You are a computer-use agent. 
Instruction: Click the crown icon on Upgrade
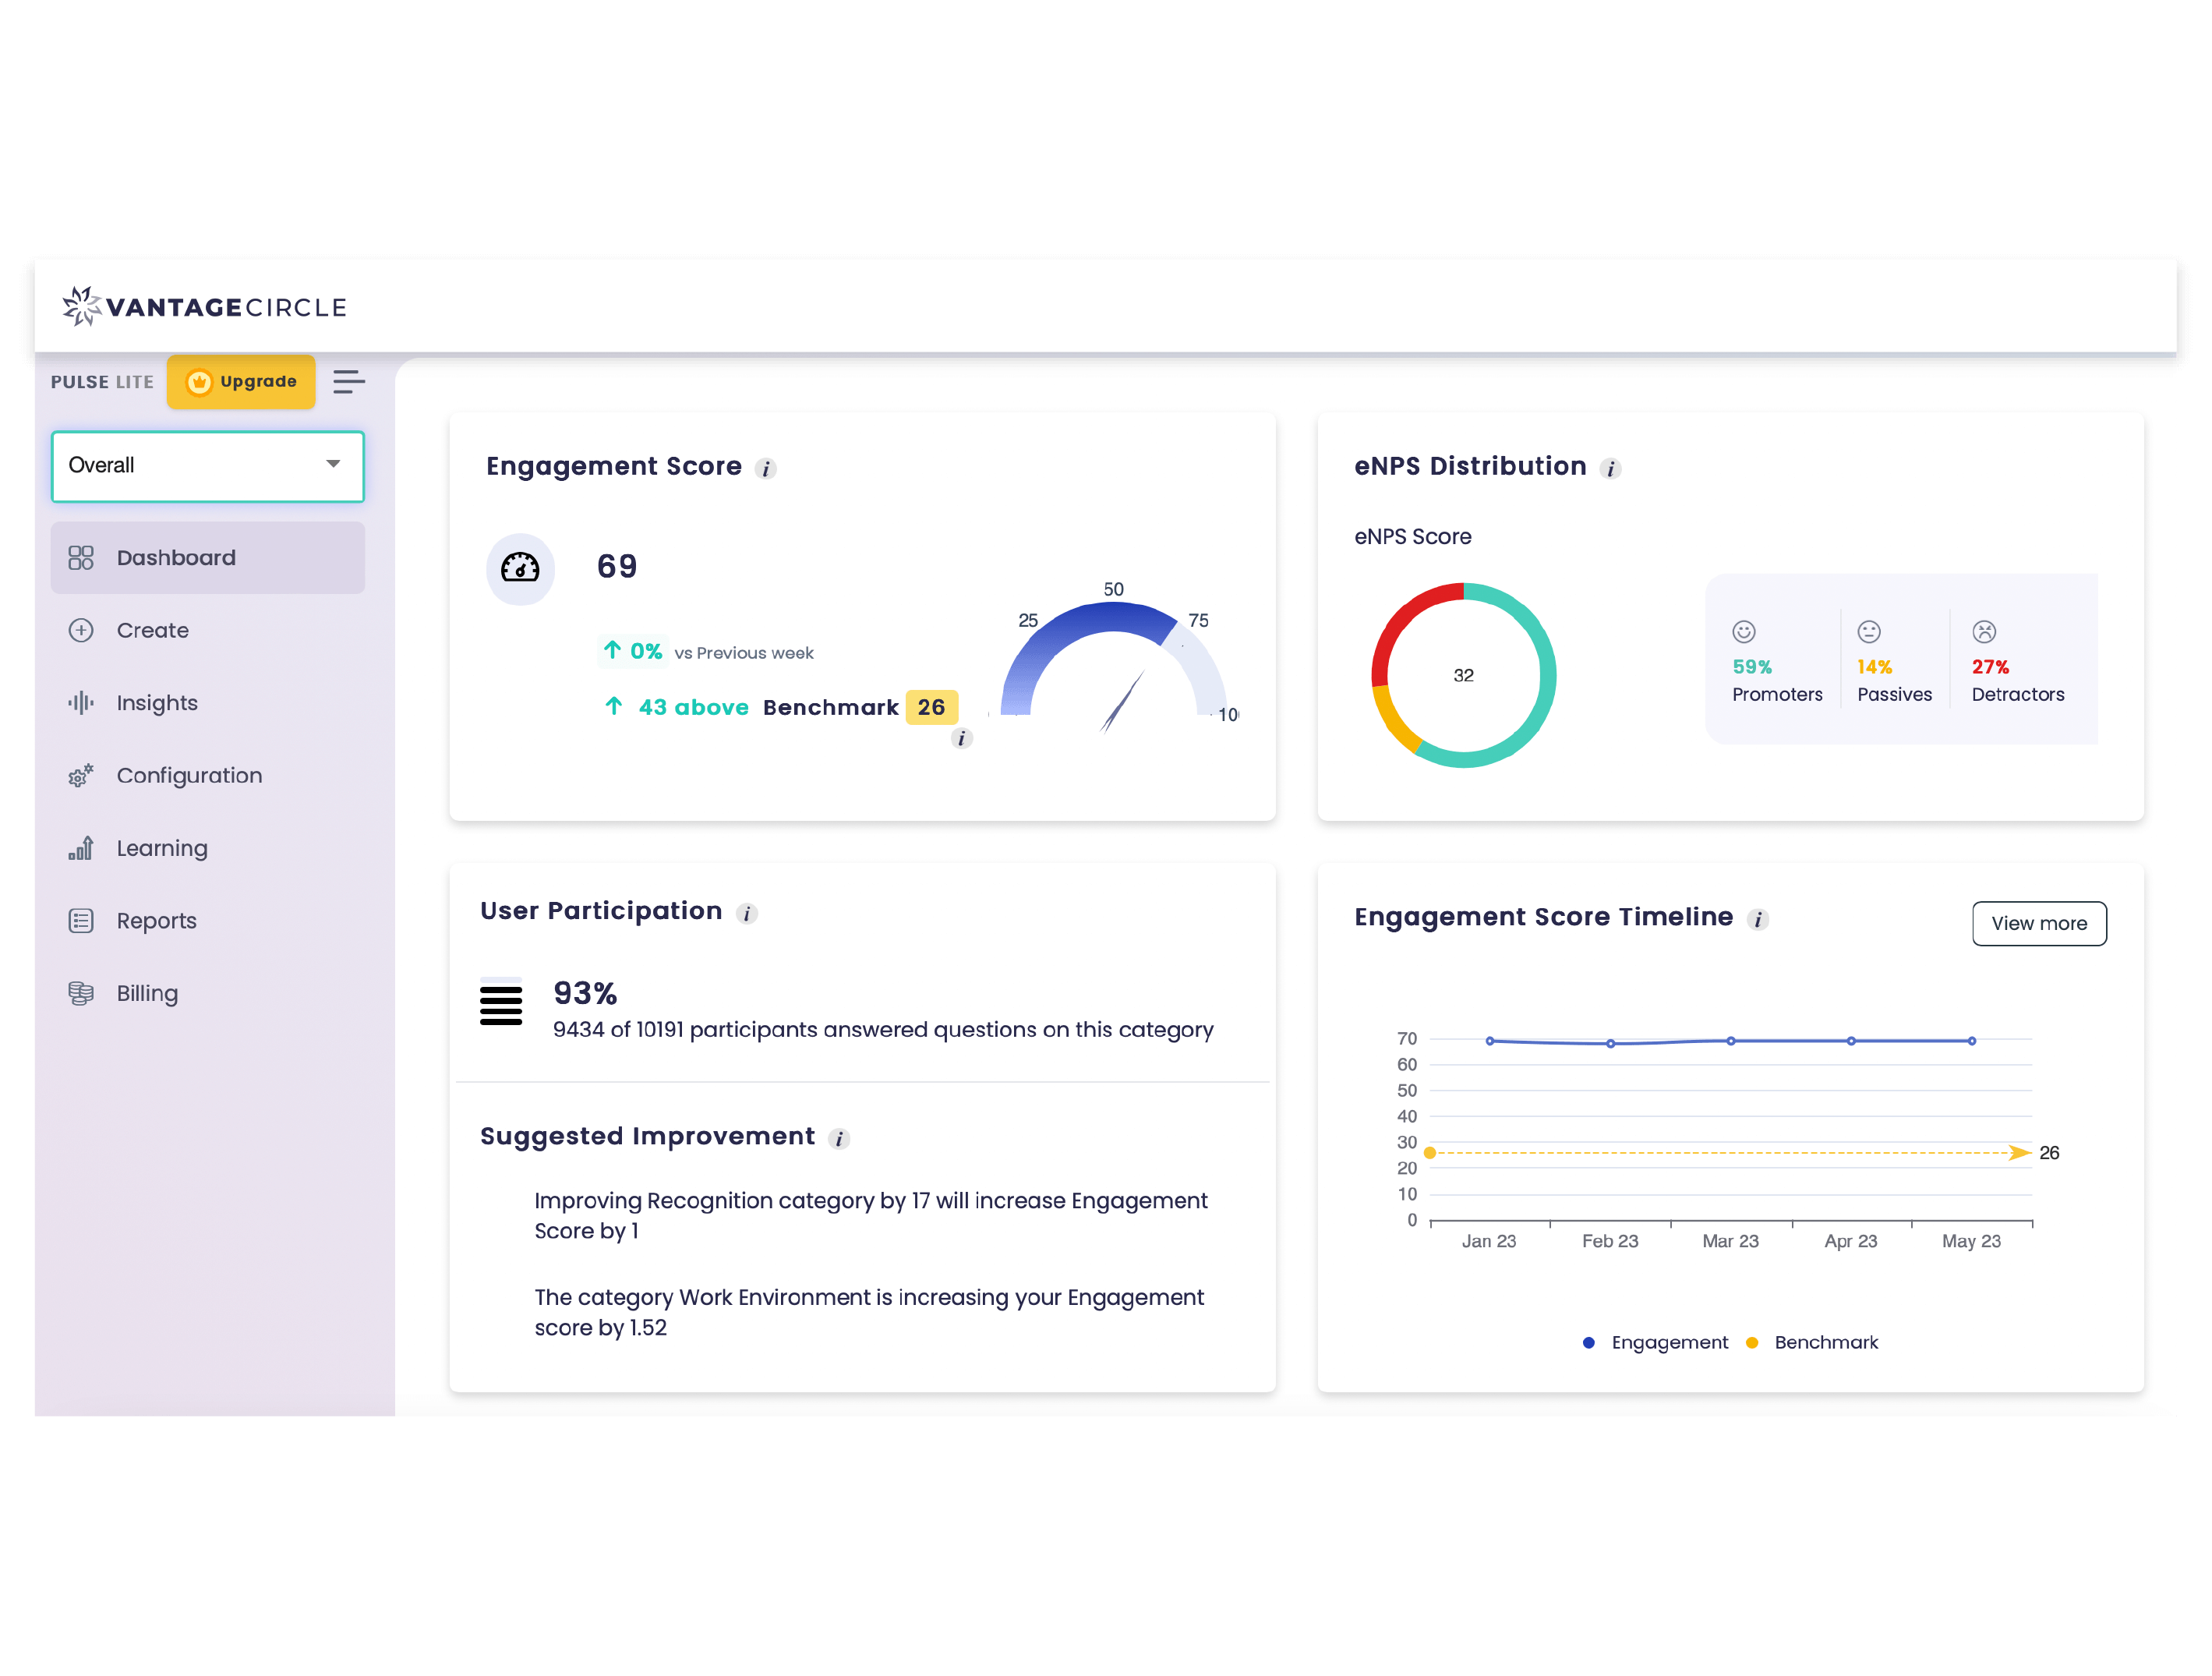coord(199,381)
